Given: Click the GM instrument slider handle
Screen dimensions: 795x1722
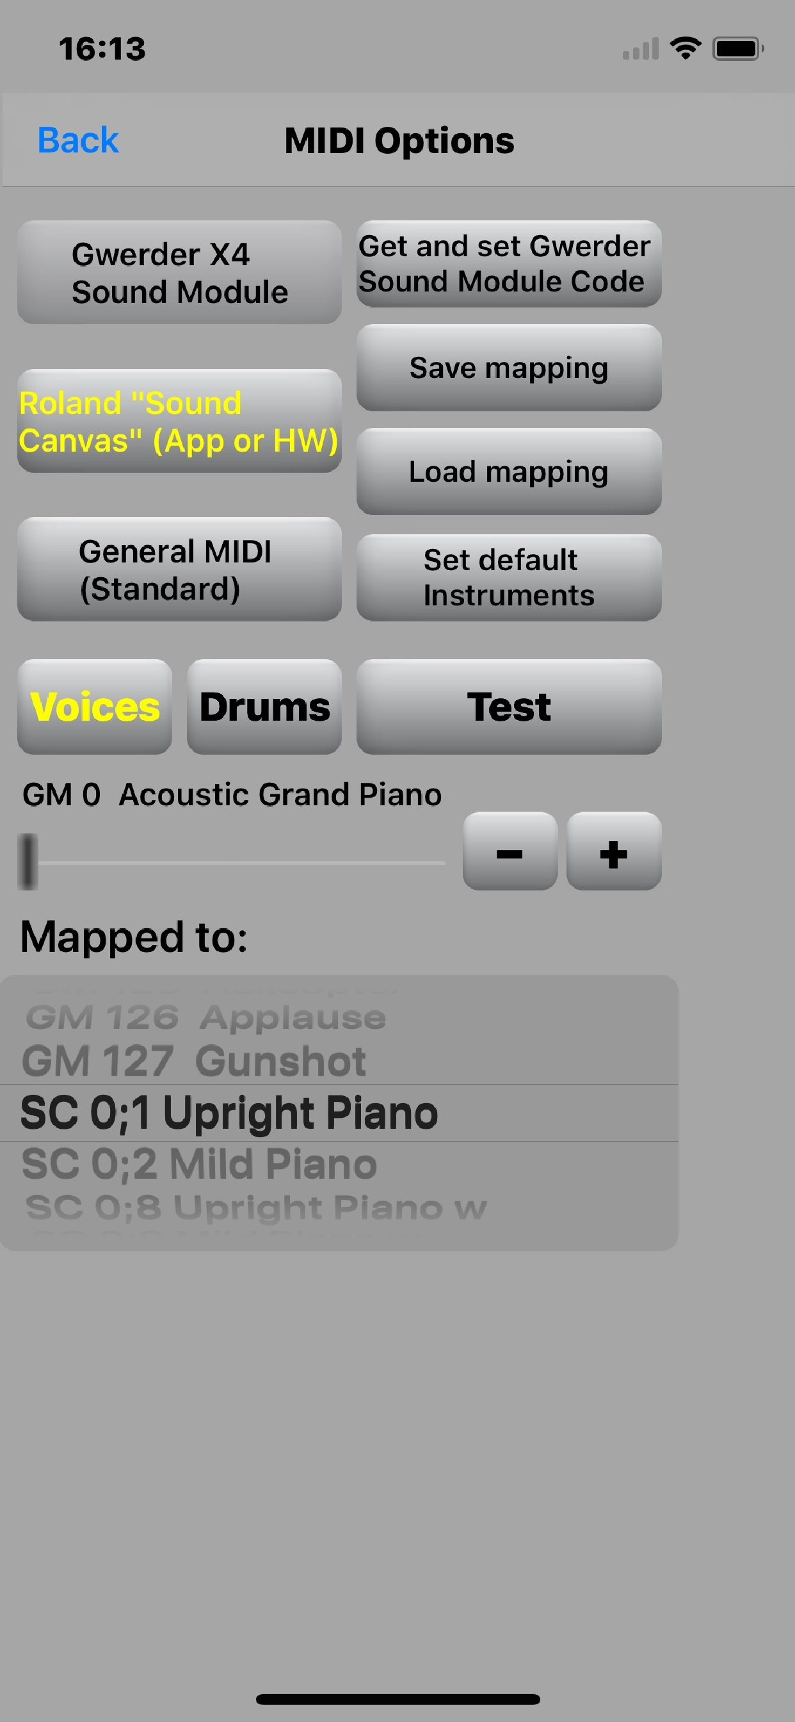Looking at the screenshot, I should pos(28,862).
